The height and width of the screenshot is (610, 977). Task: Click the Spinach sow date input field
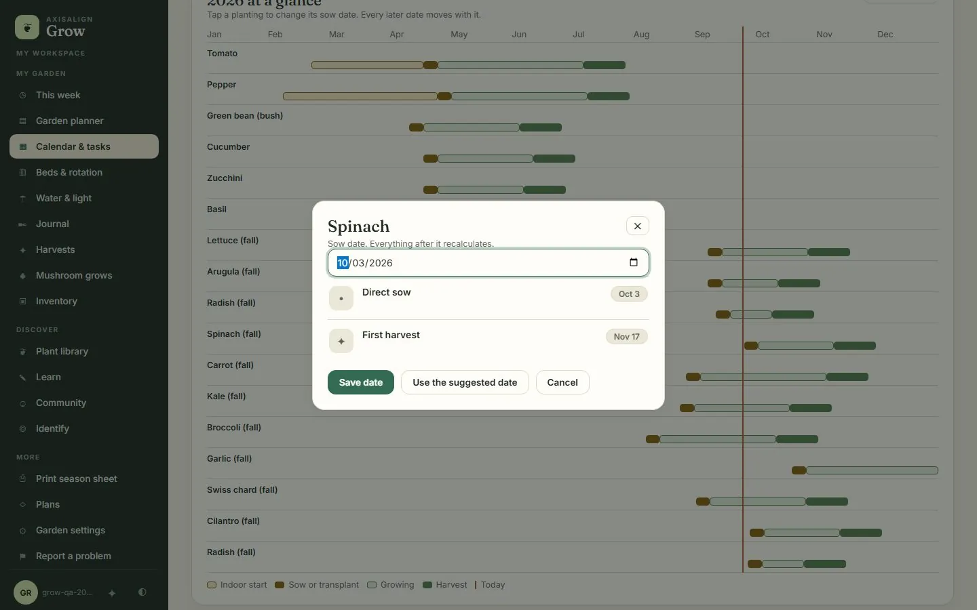488,263
